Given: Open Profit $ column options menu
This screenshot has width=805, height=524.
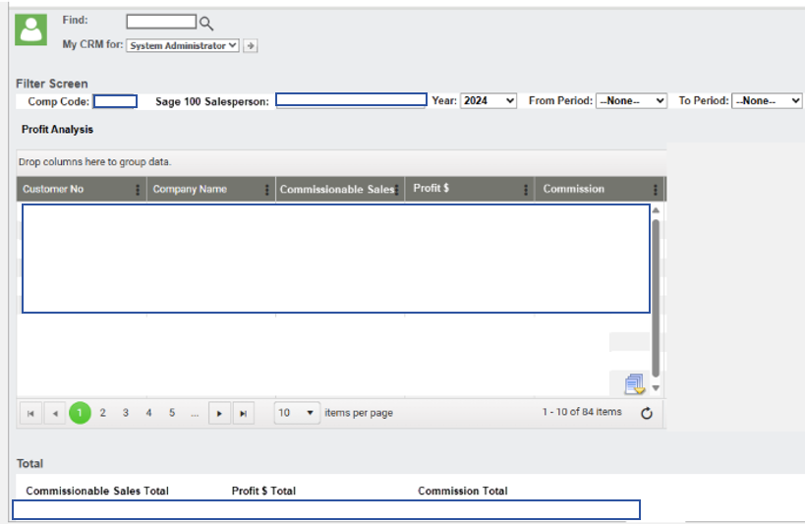Looking at the screenshot, I should pos(526,190).
